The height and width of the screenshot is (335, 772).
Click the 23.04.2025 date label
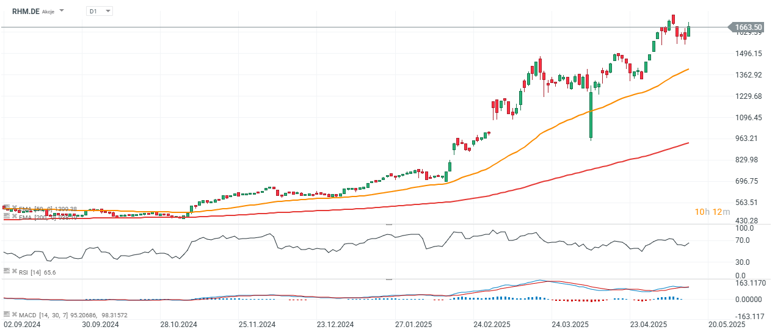pos(649,325)
